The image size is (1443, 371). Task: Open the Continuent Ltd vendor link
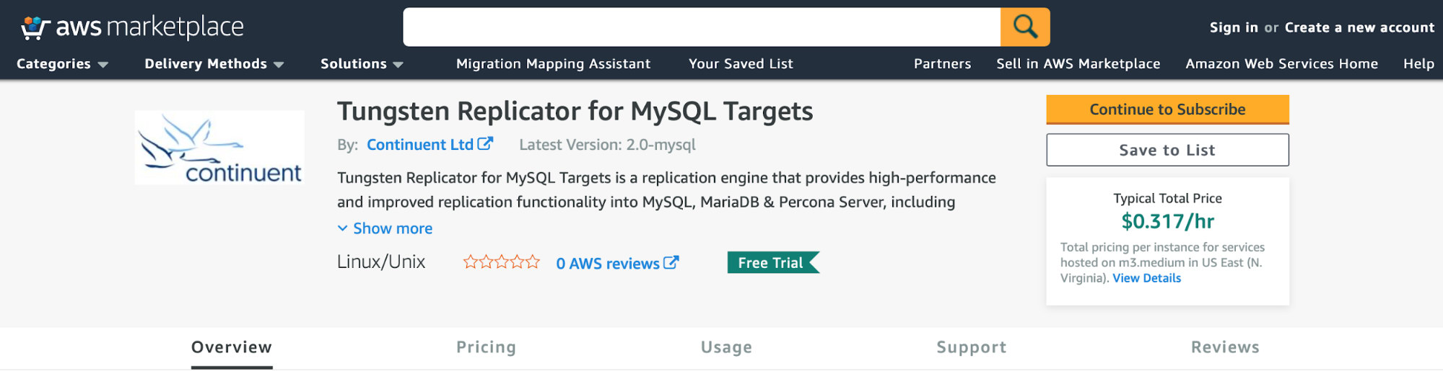point(430,145)
